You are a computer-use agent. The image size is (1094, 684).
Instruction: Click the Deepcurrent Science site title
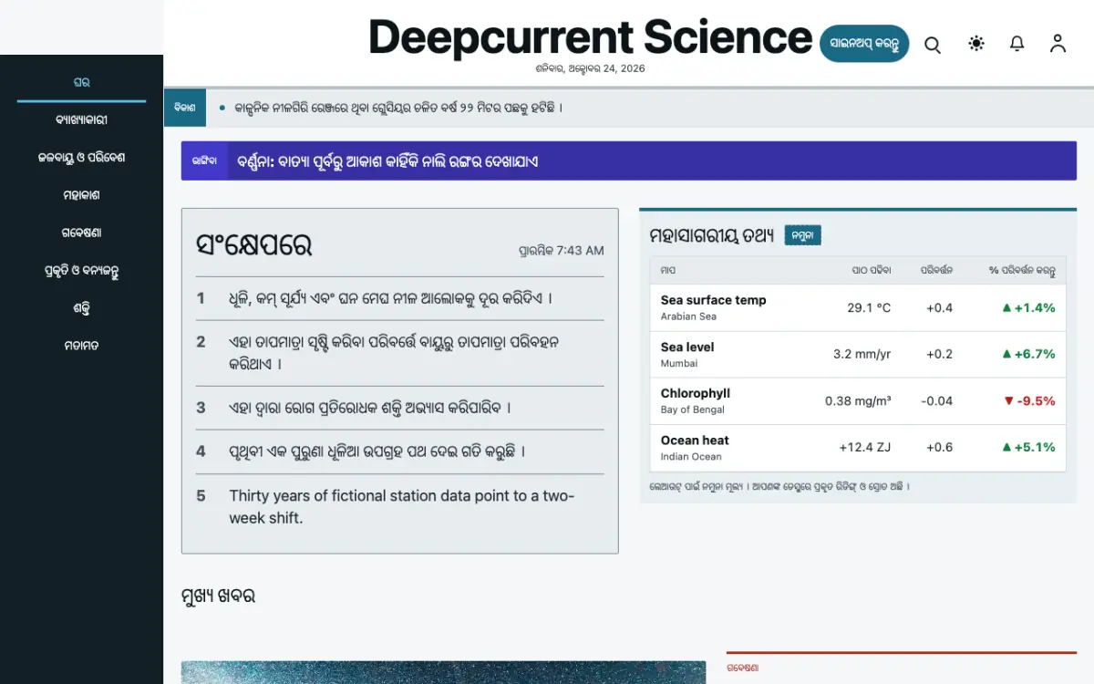(x=590, y=37)
